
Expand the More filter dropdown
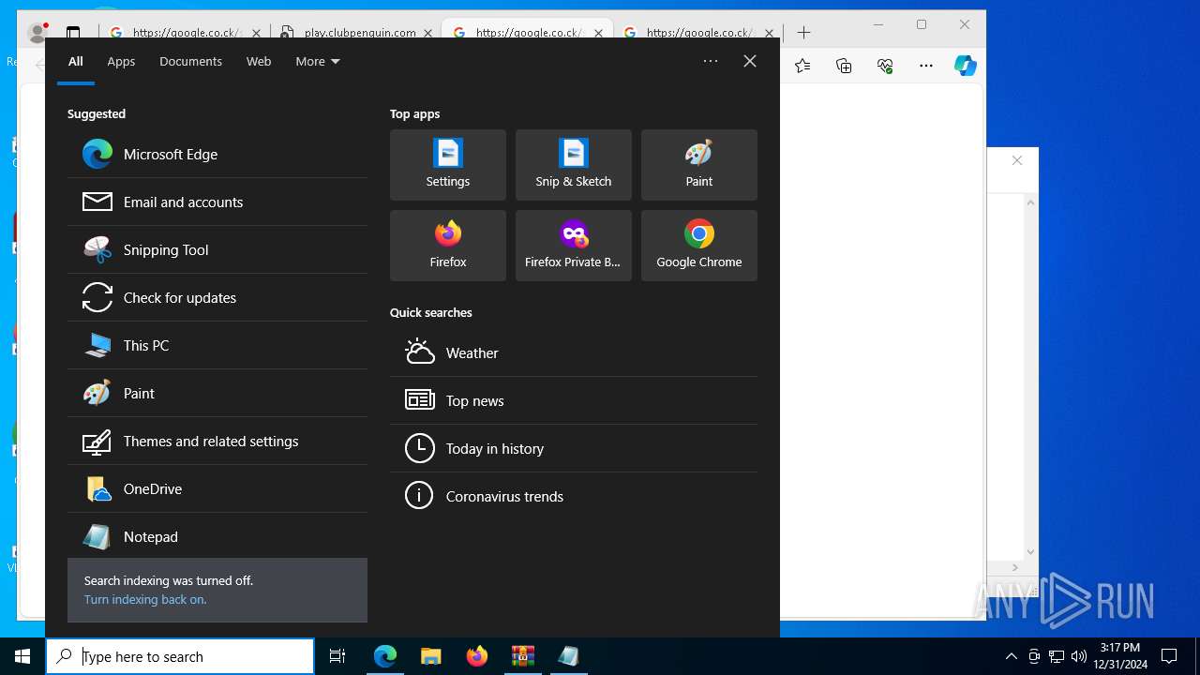pos(318,61)
